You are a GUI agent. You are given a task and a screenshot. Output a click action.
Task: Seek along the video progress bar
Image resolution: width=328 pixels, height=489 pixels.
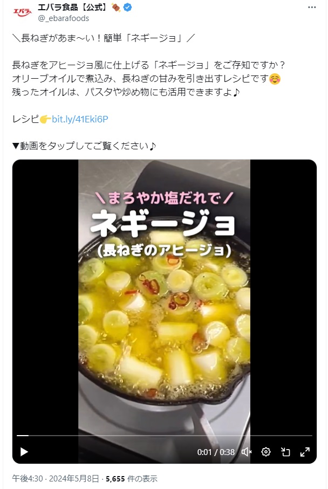(x=164, y=436)
